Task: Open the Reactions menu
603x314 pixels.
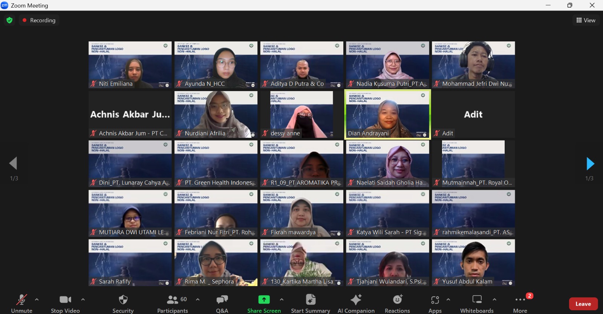Action: coord(397,303)
